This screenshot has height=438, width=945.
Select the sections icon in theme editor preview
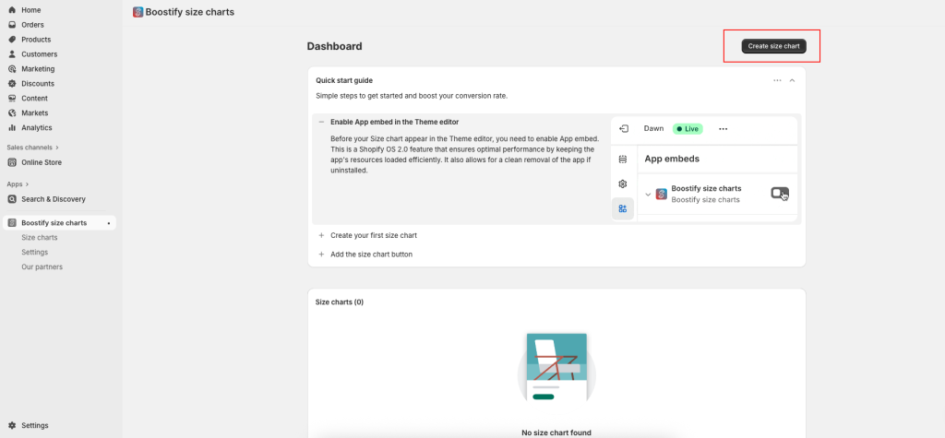click(x=623, y=160)
